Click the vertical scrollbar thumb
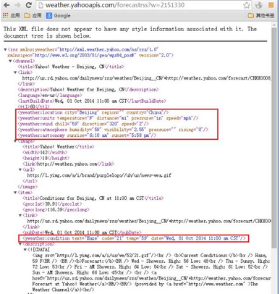This screenshot has height=294, width=280. [274, 138]
